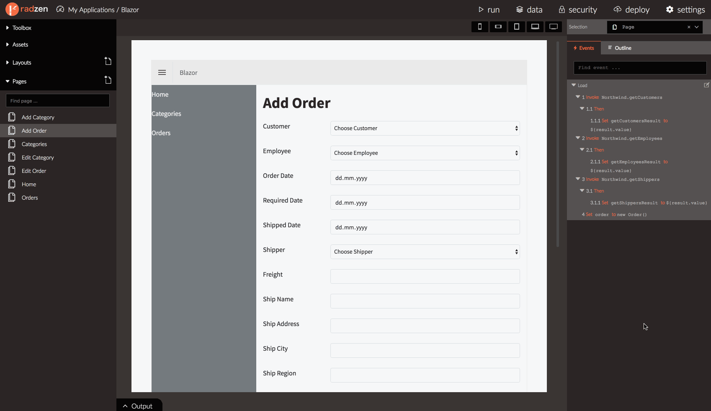Click the Ship Region input field
Image resolution: width=711 pixels, height=411 pixels.
[425, 375]
